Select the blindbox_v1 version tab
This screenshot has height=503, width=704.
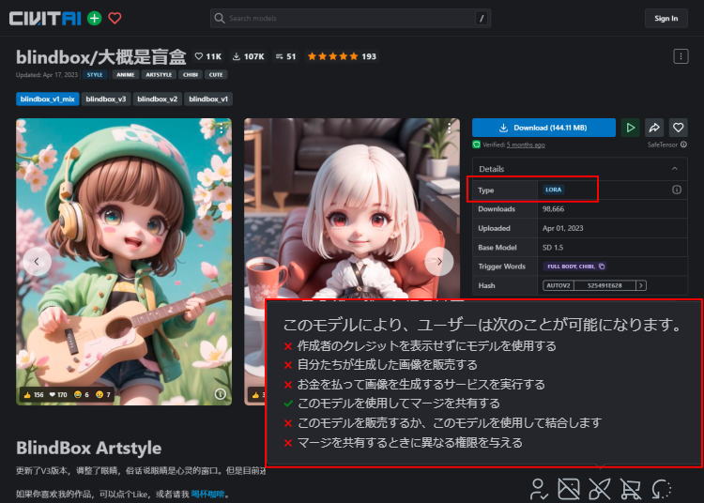click(x=208, y=99)
